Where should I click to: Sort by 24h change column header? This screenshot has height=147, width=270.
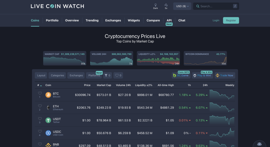coord(205,85)
